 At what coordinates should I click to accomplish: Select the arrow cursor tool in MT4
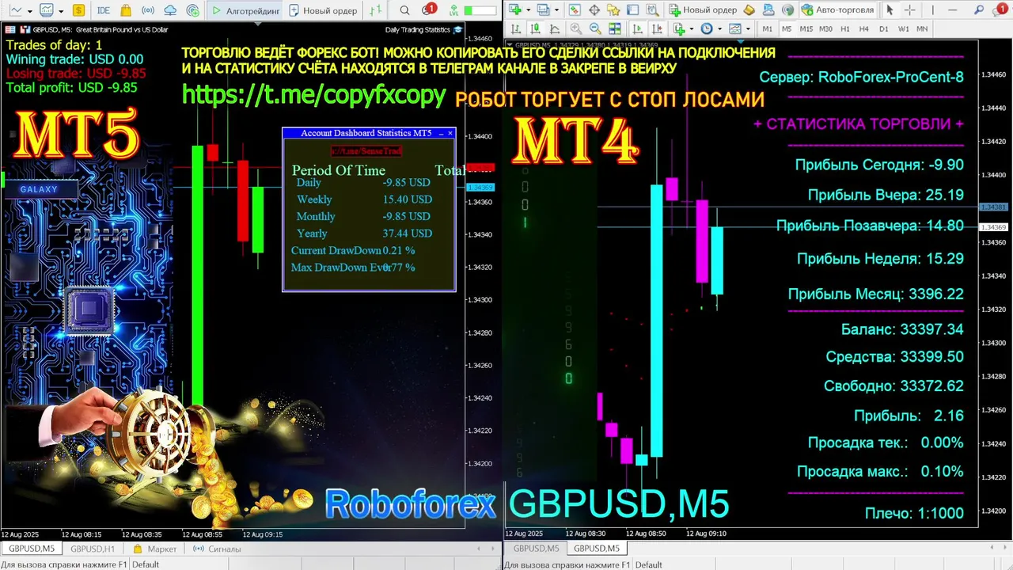click(x=890, y=9)
